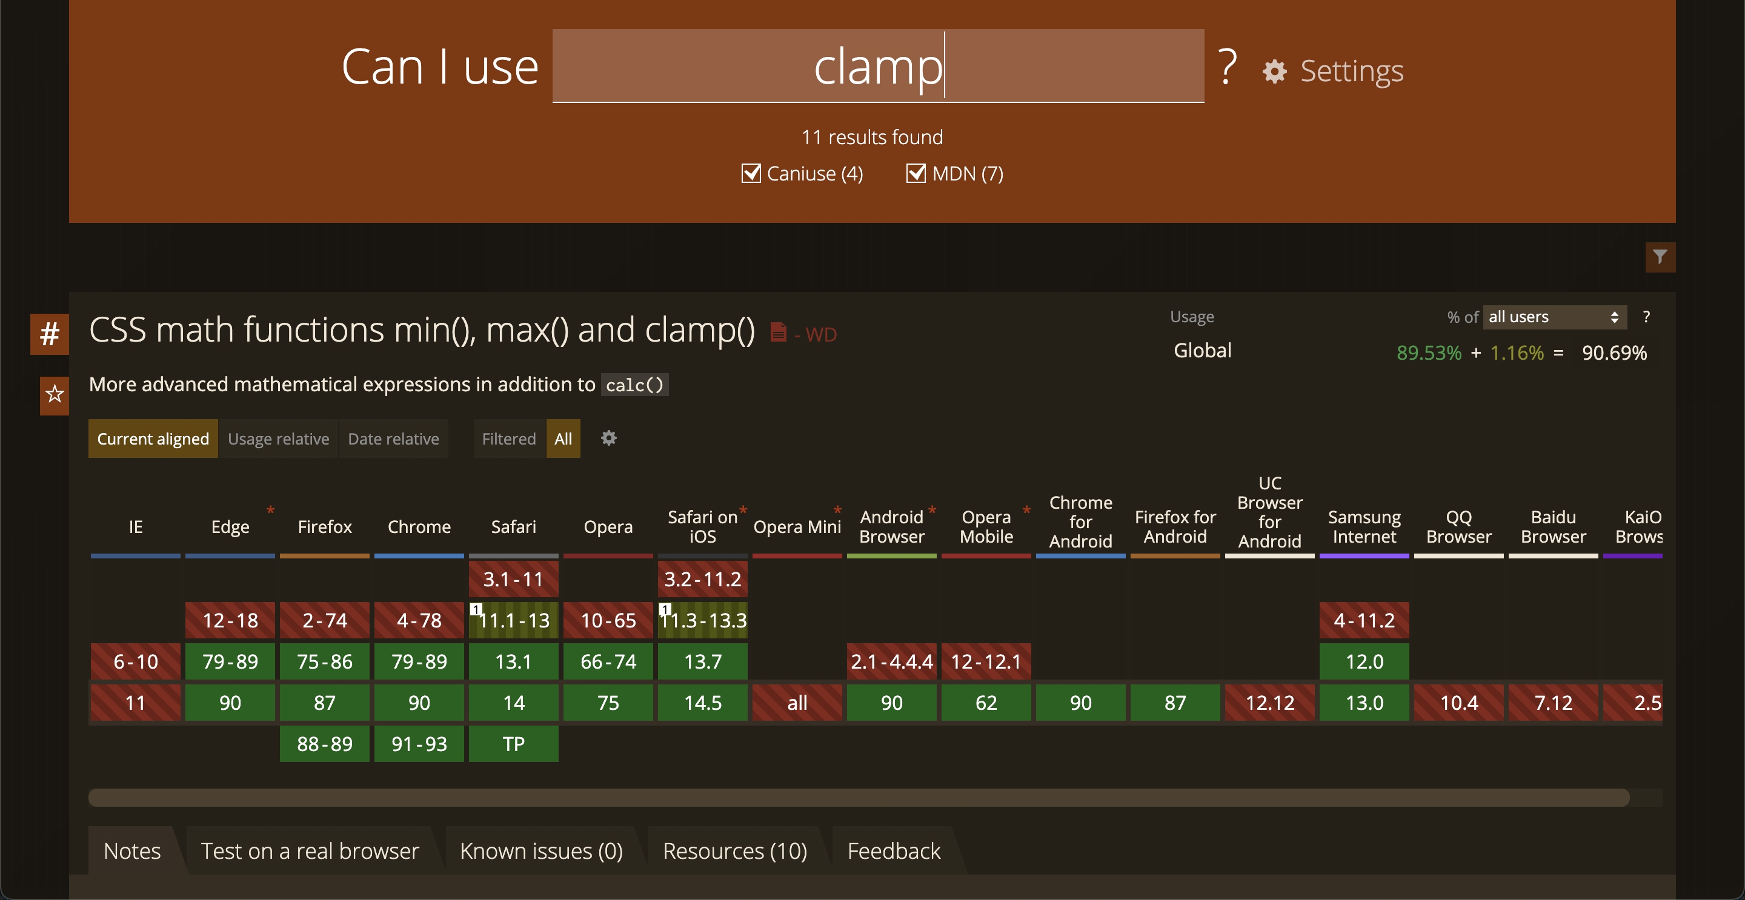Image resolution: width=1745 pixels, height=900 pixels.
Task: Click the note 1 marker on Safari 11.1-13
Action: click(476, 609)
